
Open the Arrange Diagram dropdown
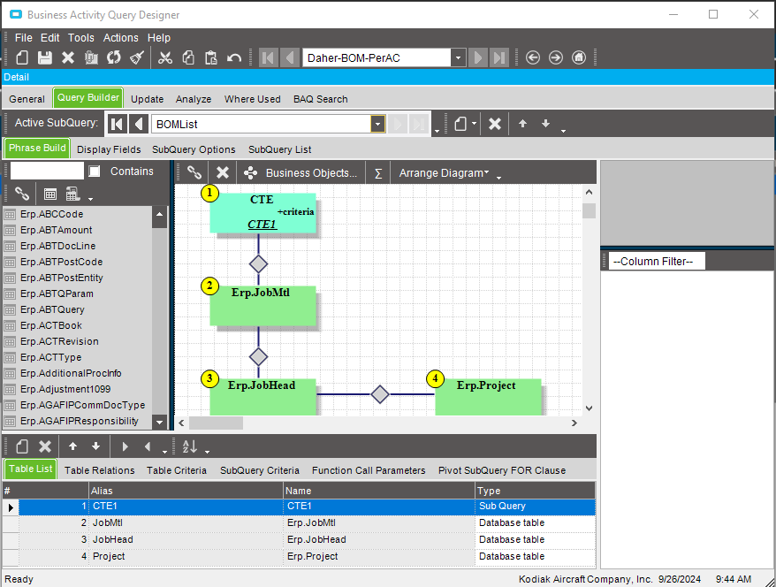444,172
